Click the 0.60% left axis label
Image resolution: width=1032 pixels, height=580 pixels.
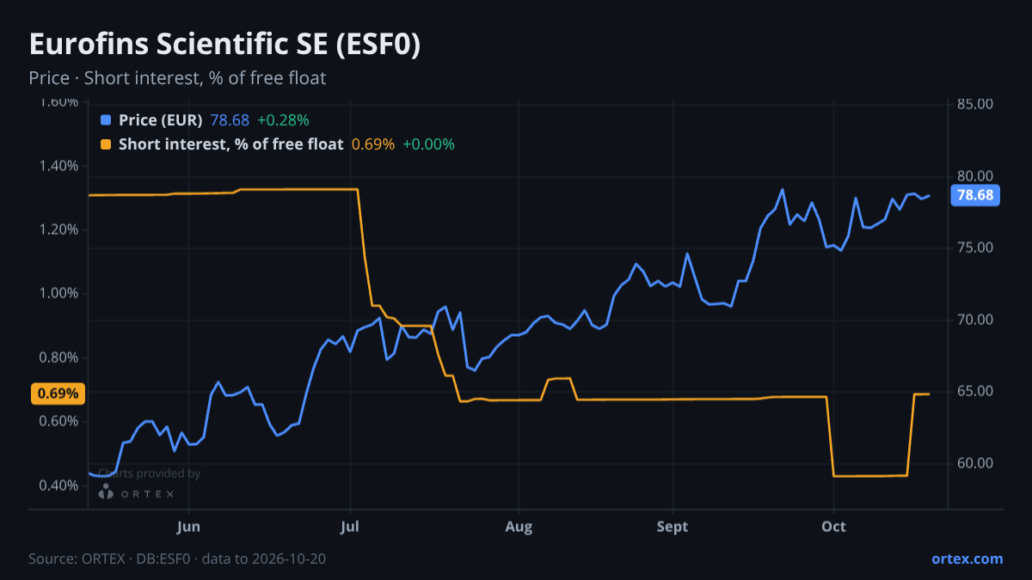coord(59,422)
